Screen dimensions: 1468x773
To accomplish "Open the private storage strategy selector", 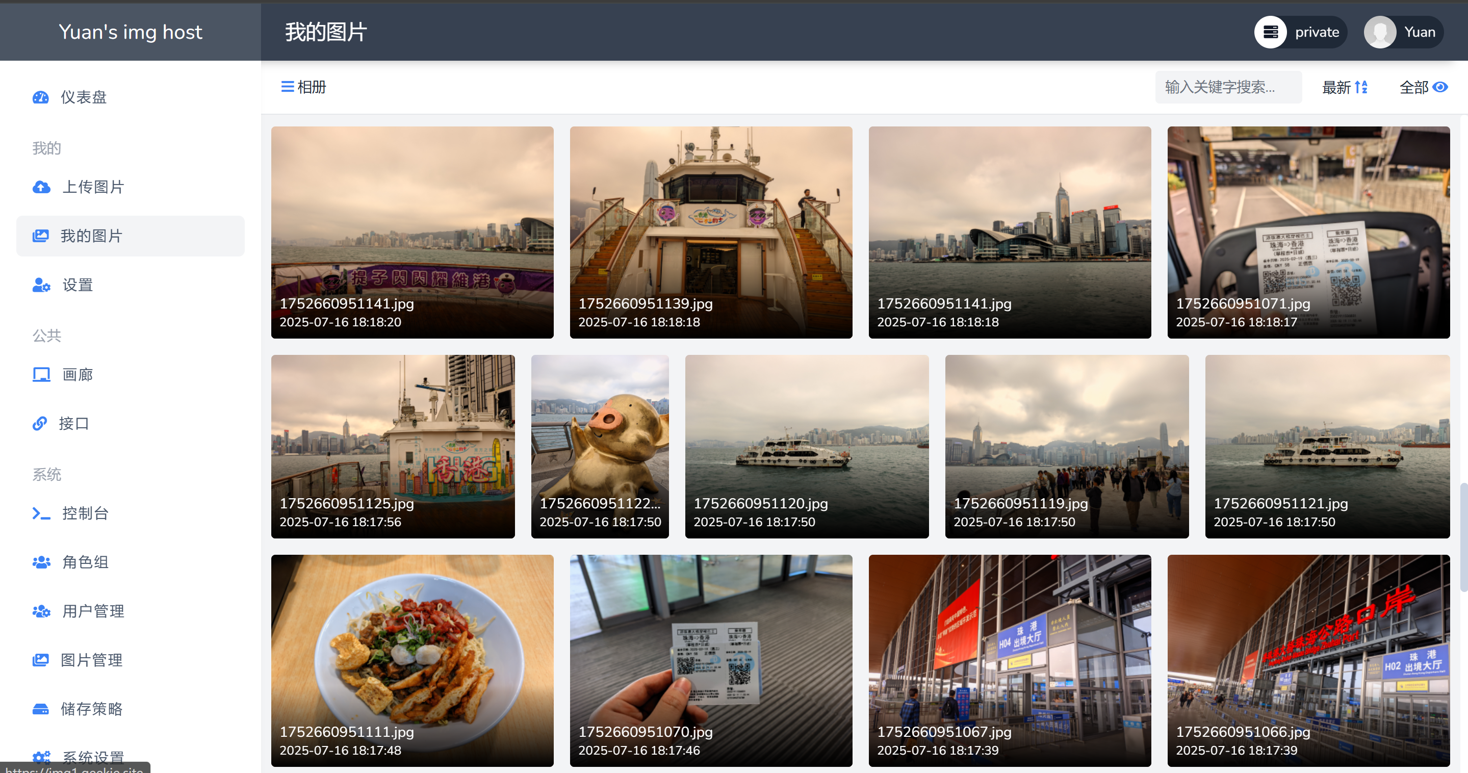I will 1300,32.
